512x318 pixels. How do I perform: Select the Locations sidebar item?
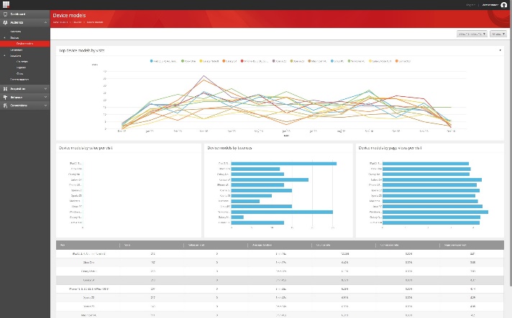[15, 56]
